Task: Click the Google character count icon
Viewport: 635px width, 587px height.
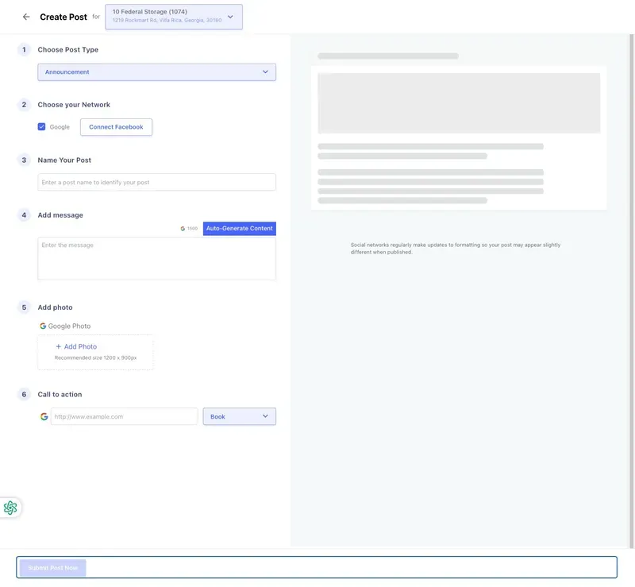Action: click(x=183, y=229)
